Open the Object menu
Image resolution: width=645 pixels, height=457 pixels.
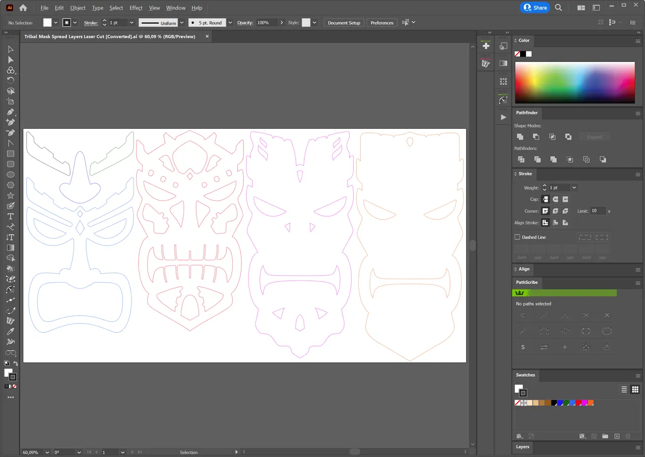click(78, 8)
